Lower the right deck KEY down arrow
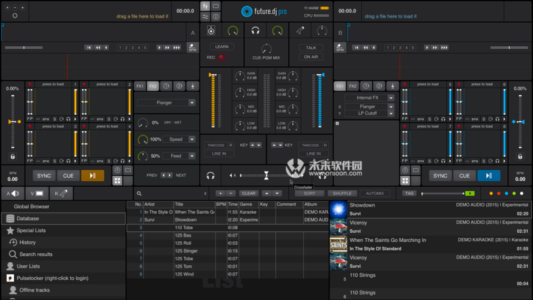Screen dimensions: 533x300 [x=280, y=145]
